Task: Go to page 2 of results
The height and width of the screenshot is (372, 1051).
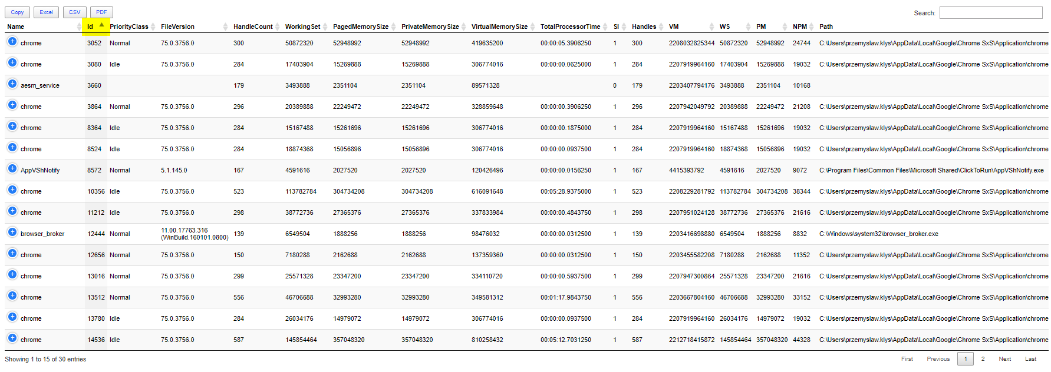Action: point(983,359)
